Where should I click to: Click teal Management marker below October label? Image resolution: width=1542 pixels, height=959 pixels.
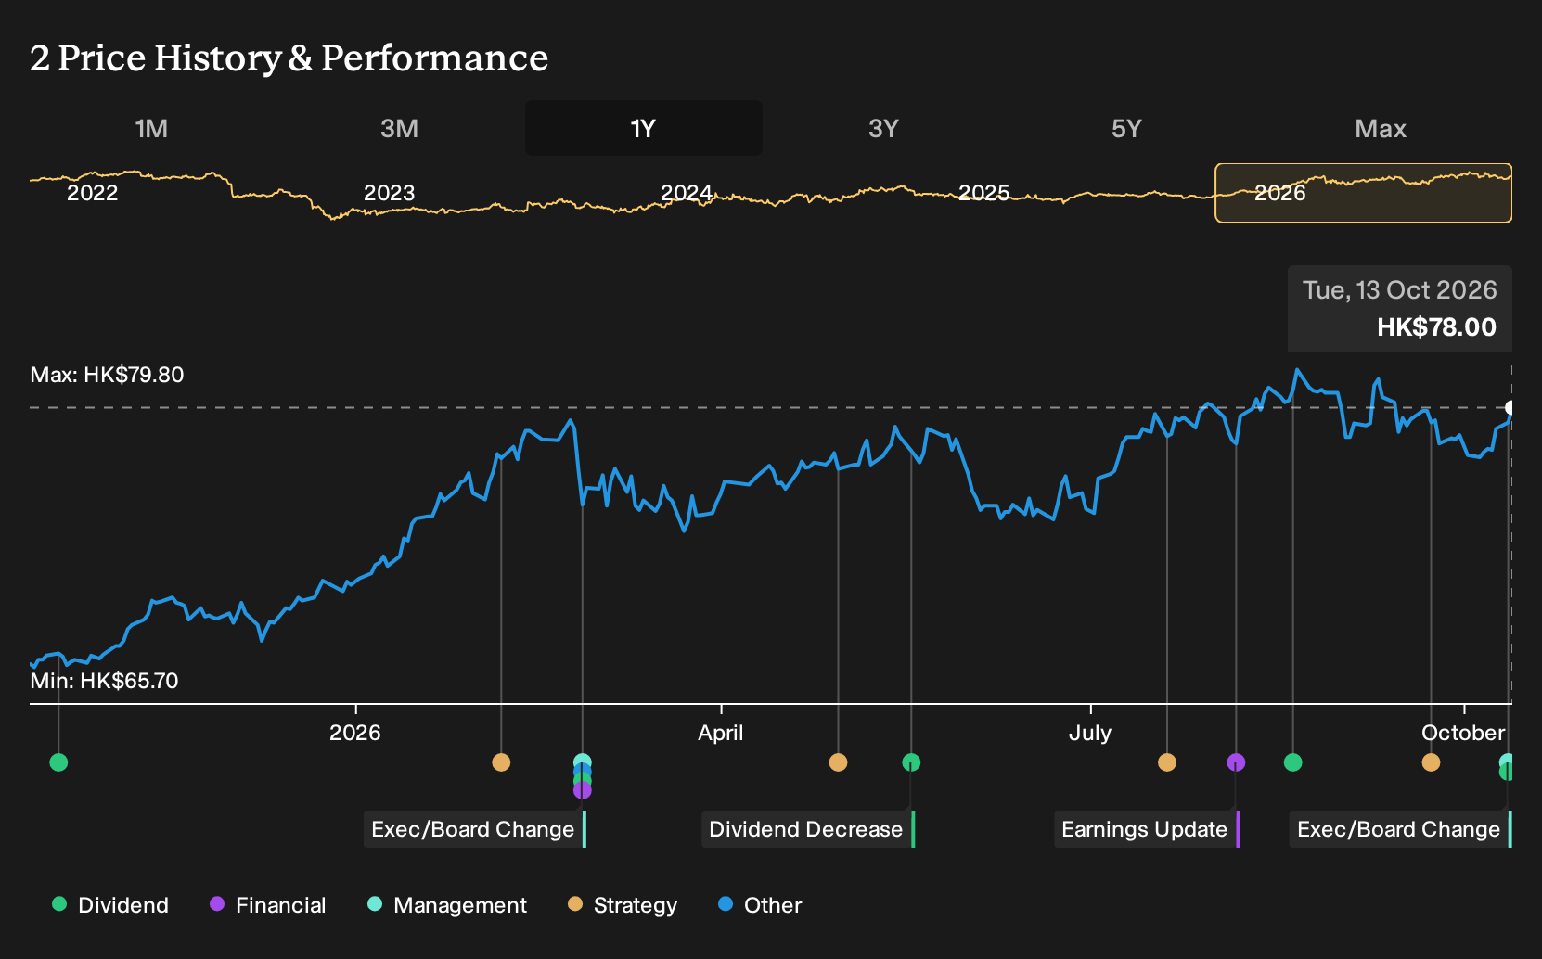(1506, 760)
